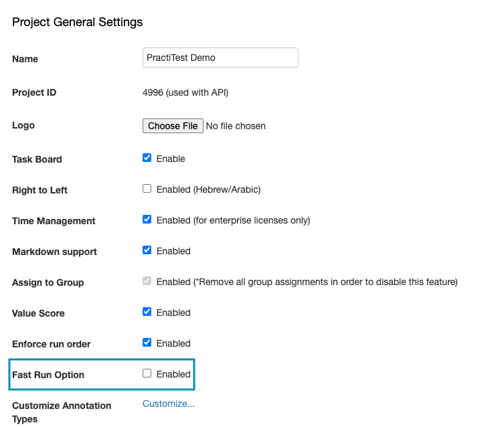Viewport: 486px width, 429px height.
Task: Click the 'Project General Settings' heading
Action: click(78, 22)
